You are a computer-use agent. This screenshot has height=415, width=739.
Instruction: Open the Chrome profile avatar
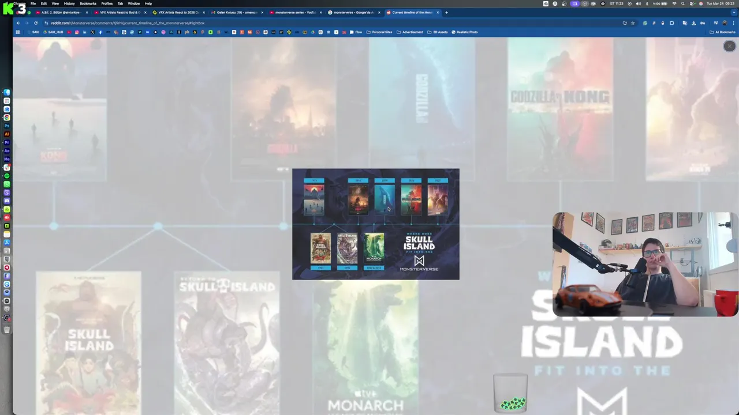click(725, 23)
